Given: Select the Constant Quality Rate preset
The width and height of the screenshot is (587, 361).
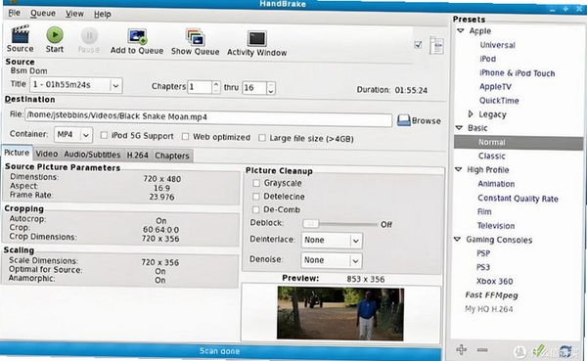Looking at the screenshot, I should tap(518, 198).
